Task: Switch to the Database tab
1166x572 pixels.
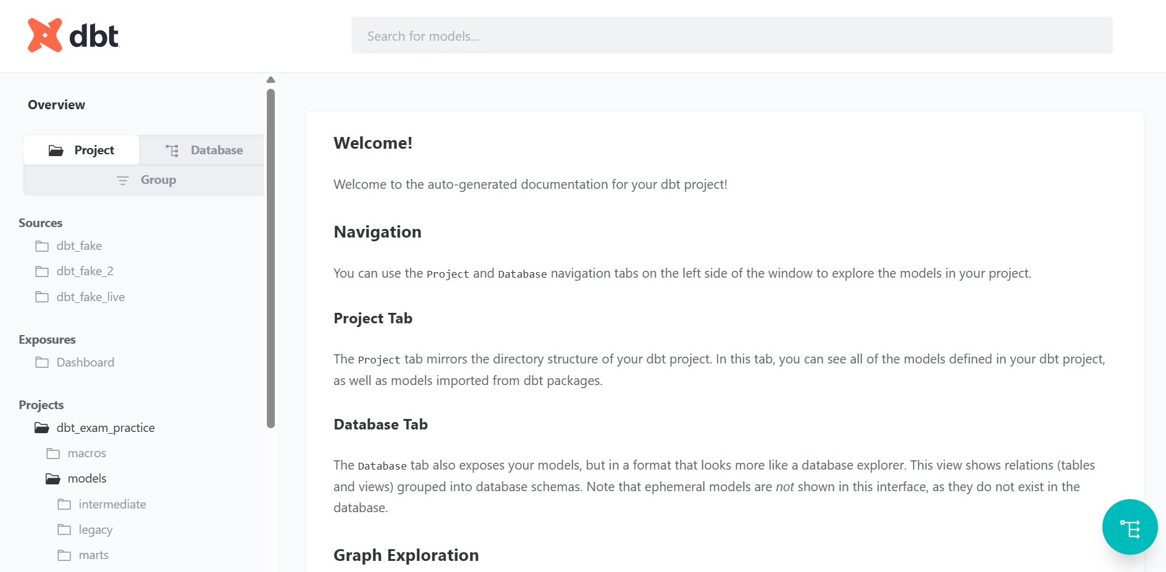Action: click(x=202, y=150)
